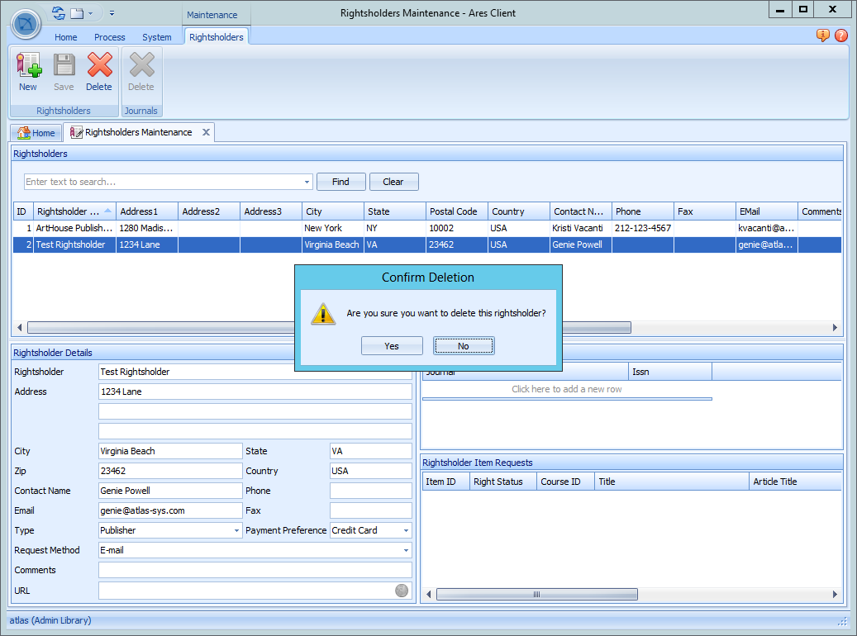The width and height of the screenshot is (857, 636).
Task: Open the help question mark icon
Action: point(841,36)
